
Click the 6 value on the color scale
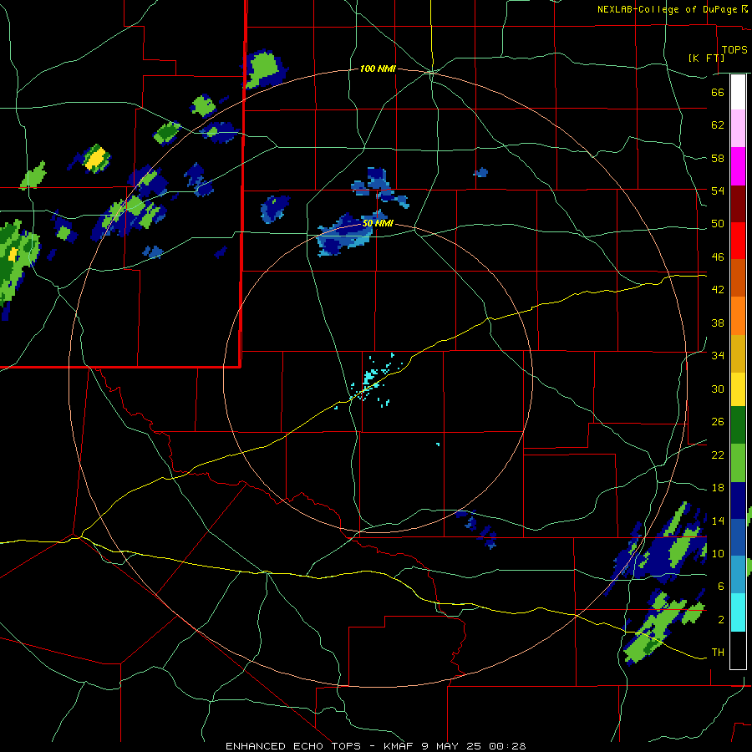(x=721, y=587)
